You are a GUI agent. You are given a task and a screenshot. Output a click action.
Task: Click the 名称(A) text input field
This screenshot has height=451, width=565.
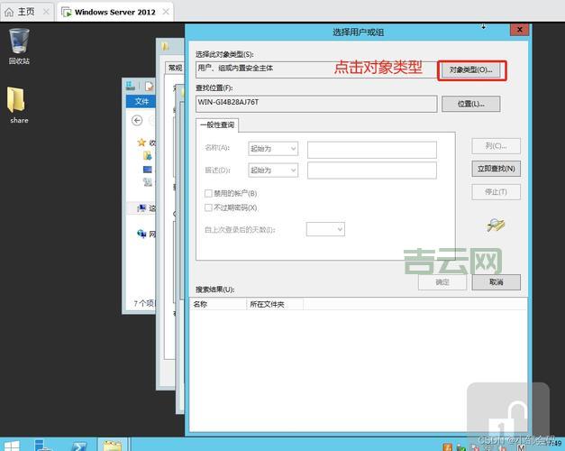pos(372,150)
